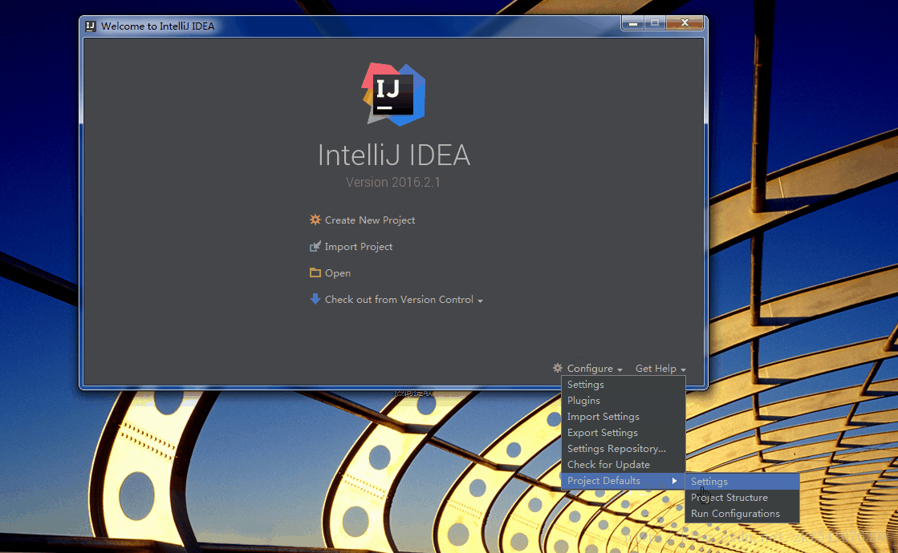Screen dimensions: 898x553
Task: Click the Create New Project star icon
Action: point(315,220)
